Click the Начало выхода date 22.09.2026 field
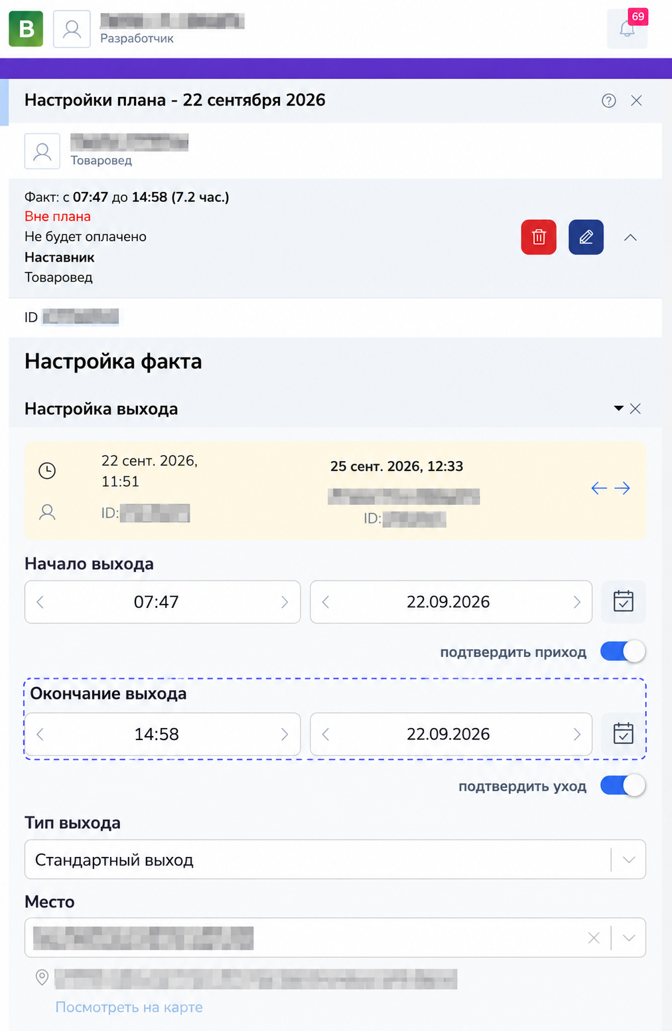The width and height of the screenshot is (672, 1031). 451,602
